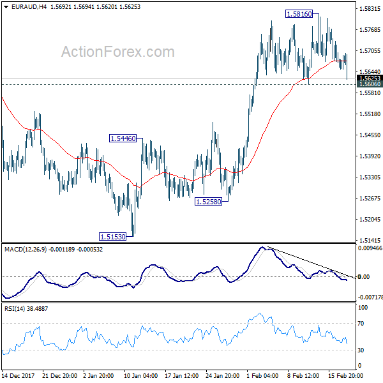The image size is (383, 383).
Task: Select the 14 Dec 2017 date label
Action: click(x=18, y=375)
